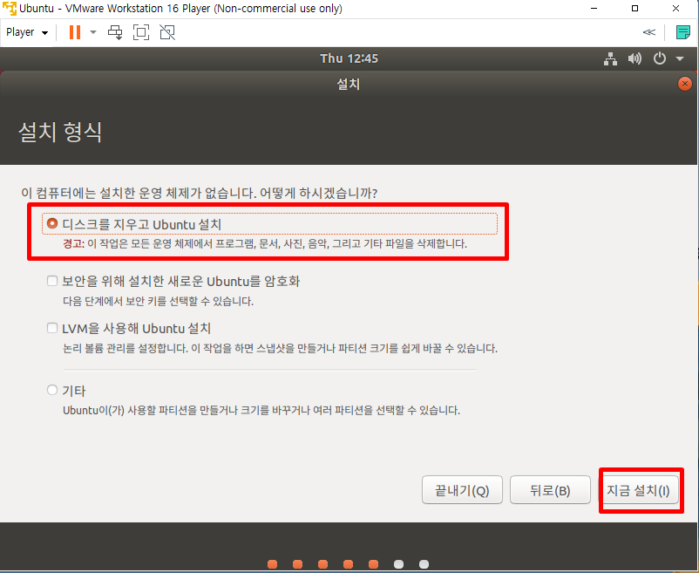Collapse the toolbar with the double chevron
The width and height of the screenshot is (699, 573).
point(649,32)
